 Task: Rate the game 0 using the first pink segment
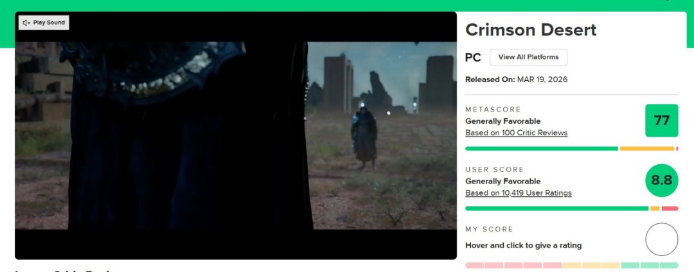coord(474,266)
